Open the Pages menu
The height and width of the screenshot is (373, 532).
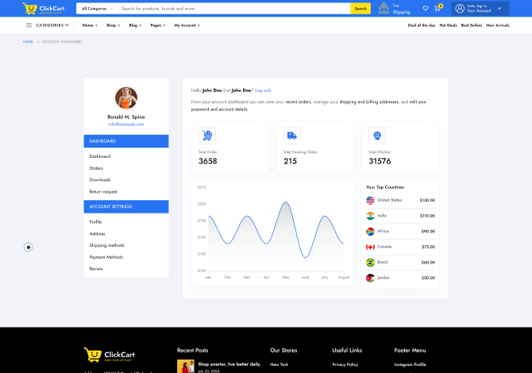pos(157,25)
